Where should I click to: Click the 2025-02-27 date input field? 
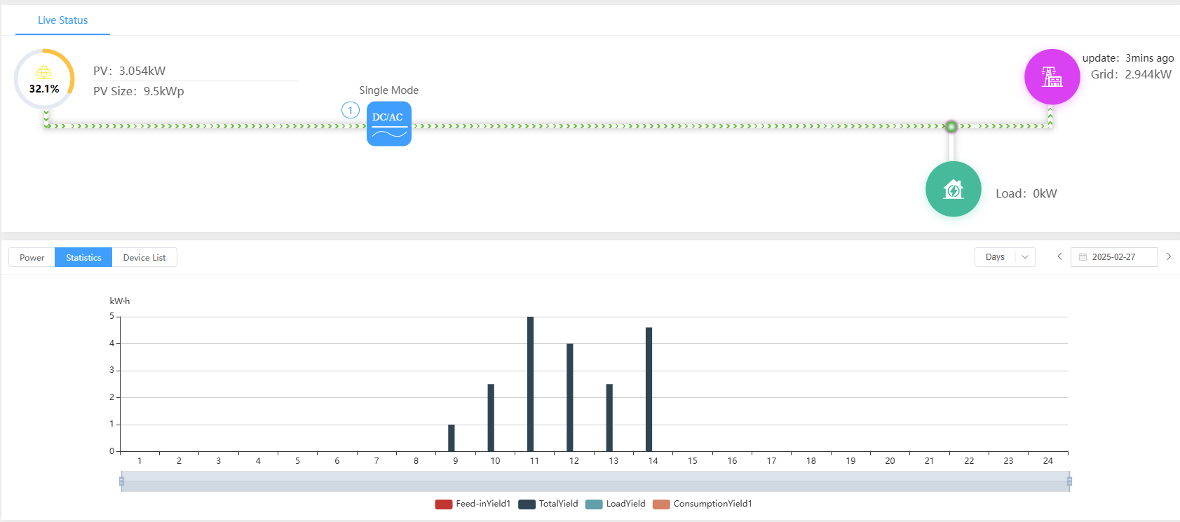[x=1119, y=257]
